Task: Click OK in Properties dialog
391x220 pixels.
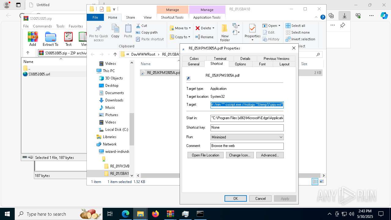Action: (x=236, y=199)
